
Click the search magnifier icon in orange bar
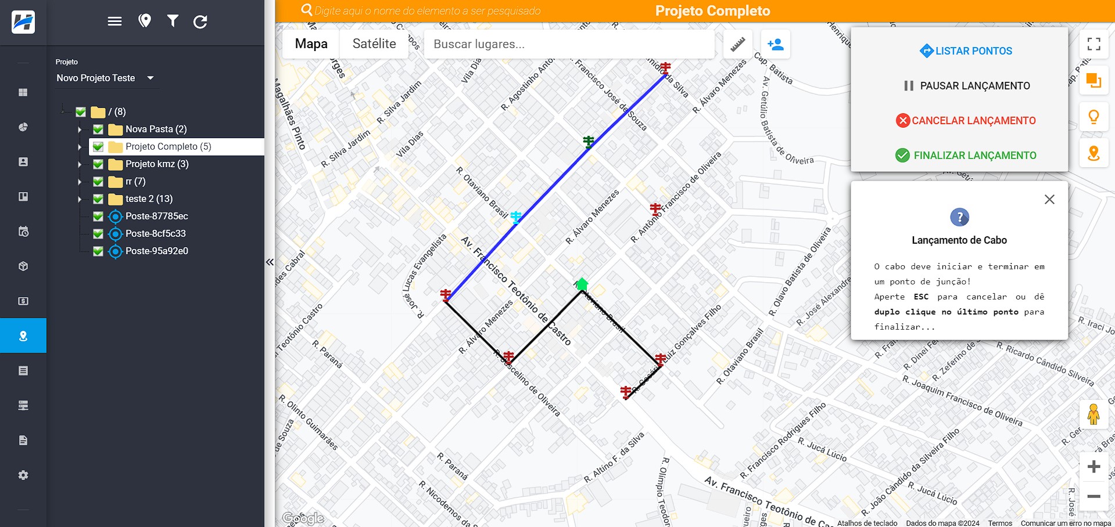coord(307,10)
